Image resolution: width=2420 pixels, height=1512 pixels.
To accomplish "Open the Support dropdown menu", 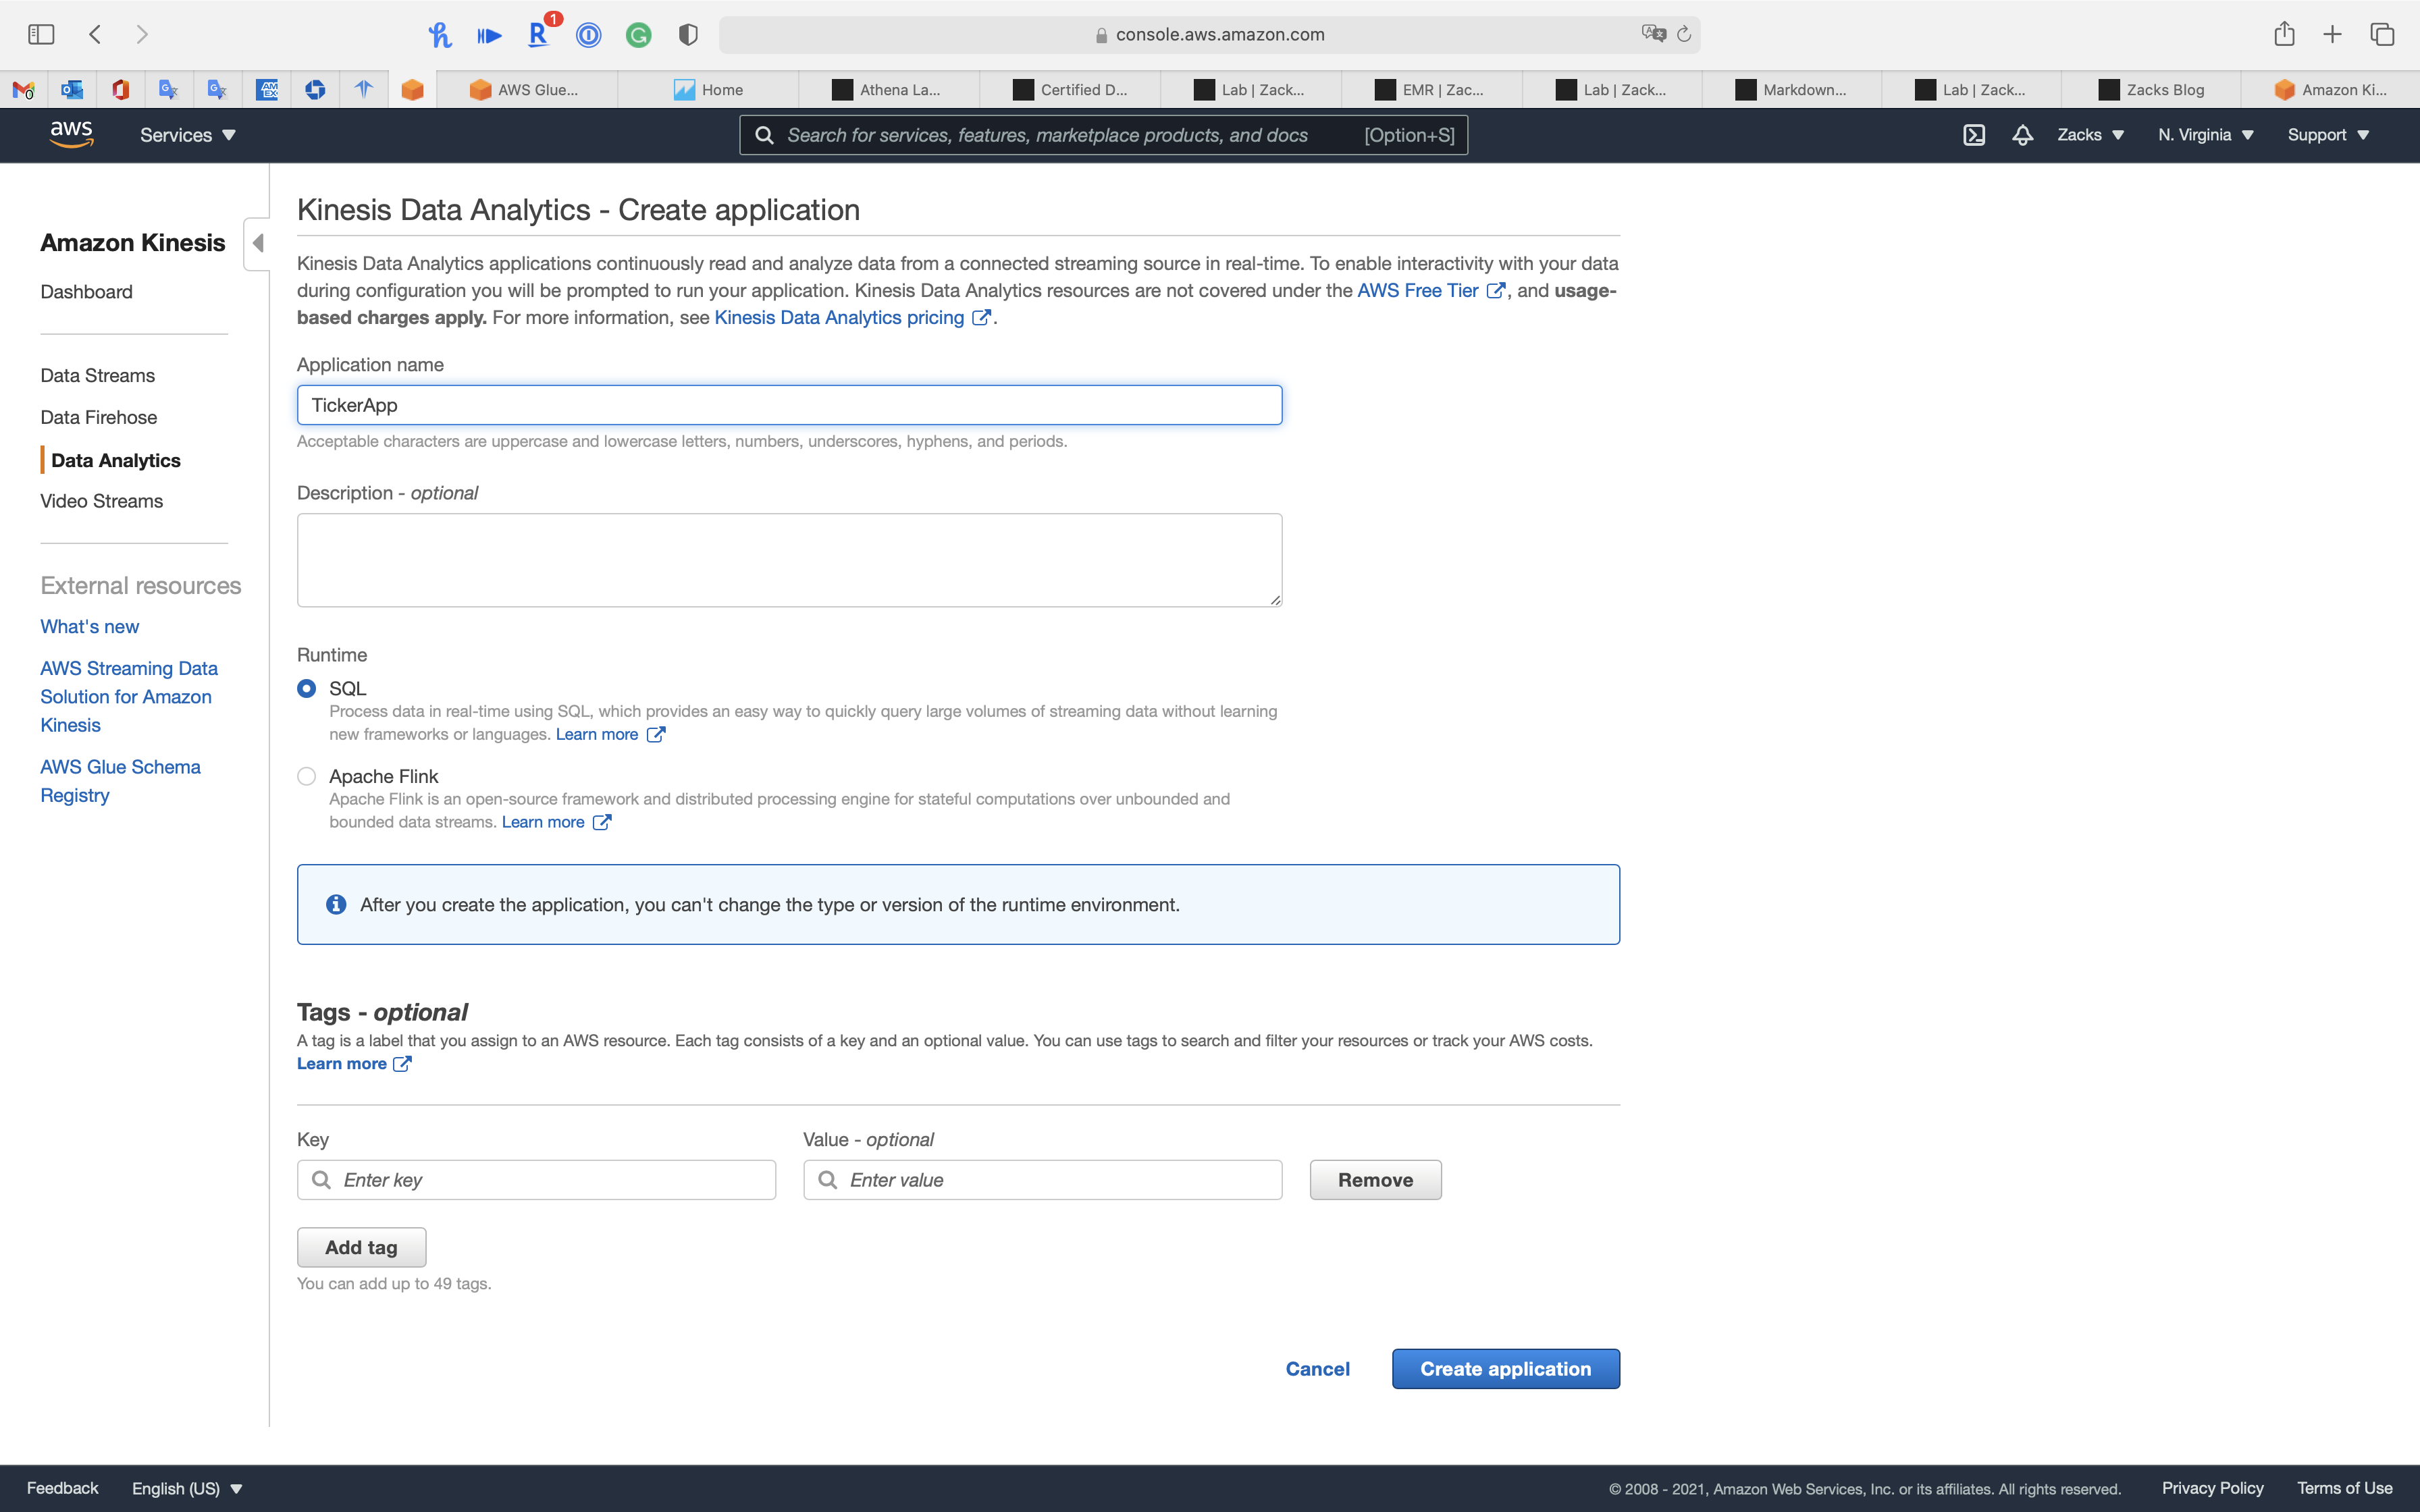I will (x=2327, y=135).
